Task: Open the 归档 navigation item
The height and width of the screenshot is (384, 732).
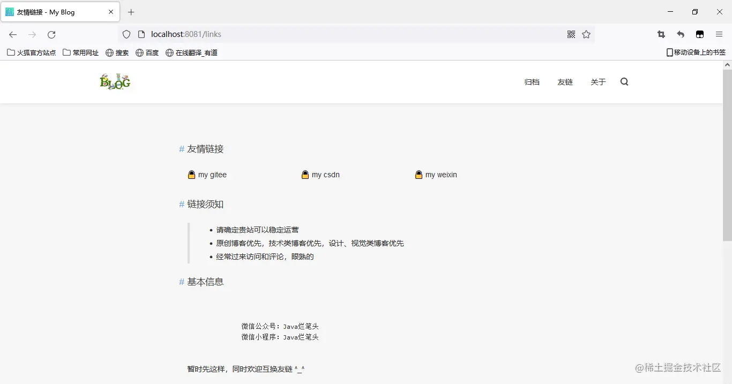Action: [x=531, y=81]
